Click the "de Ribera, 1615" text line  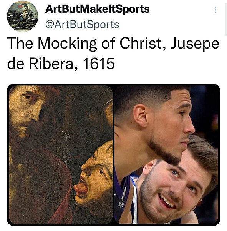(61, 64)
